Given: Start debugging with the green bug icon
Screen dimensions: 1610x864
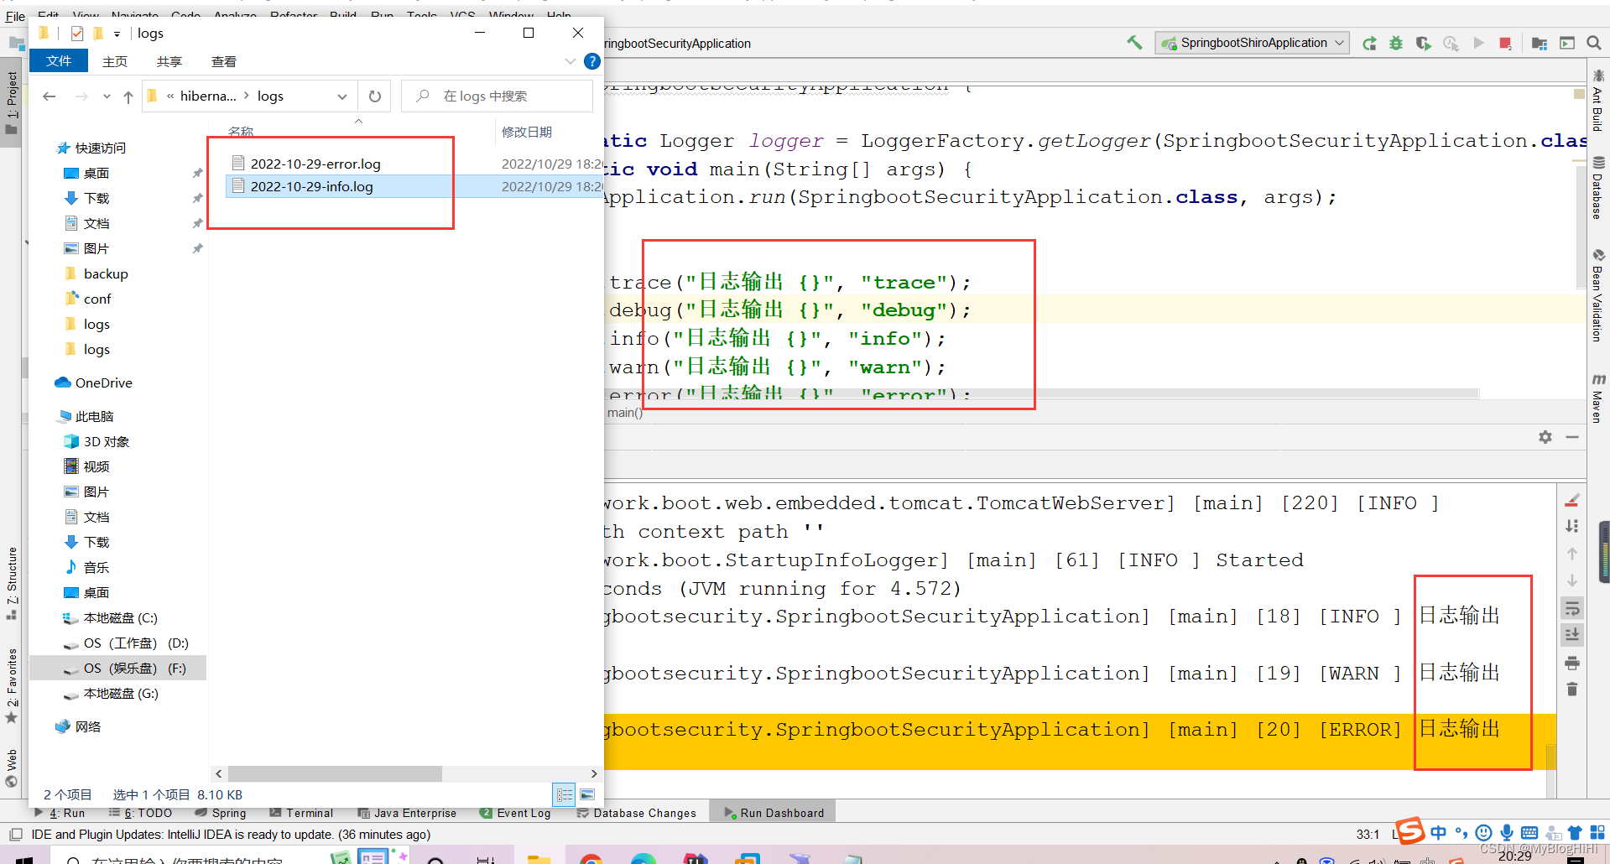Looking at the screenshot, I should (1396, 43).
